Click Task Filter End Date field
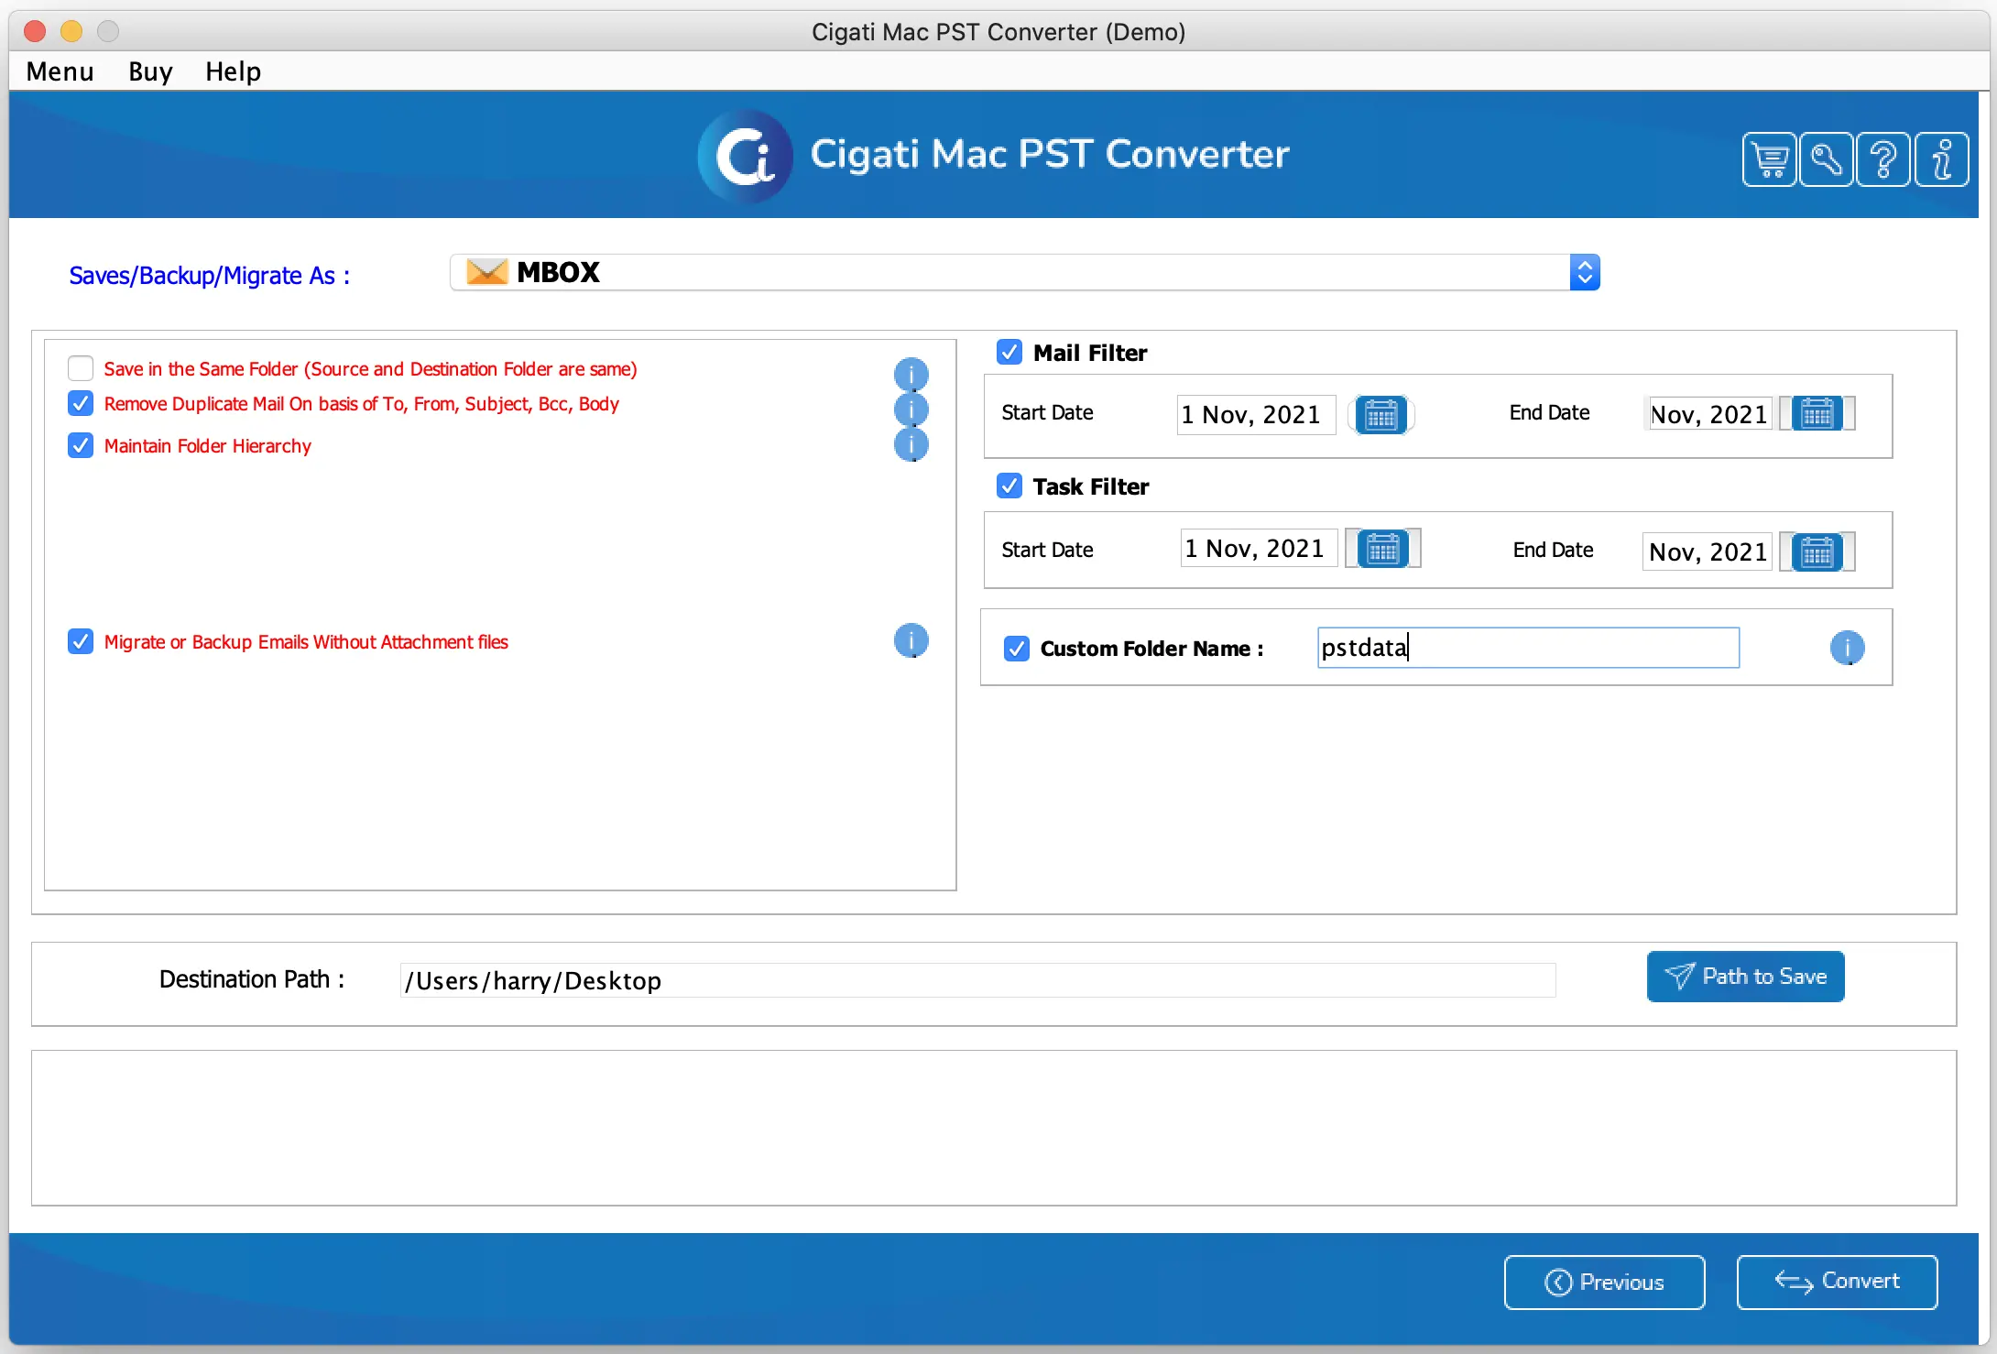Viewport: 1997px width, 1354px height. (x=1708, y=551)
